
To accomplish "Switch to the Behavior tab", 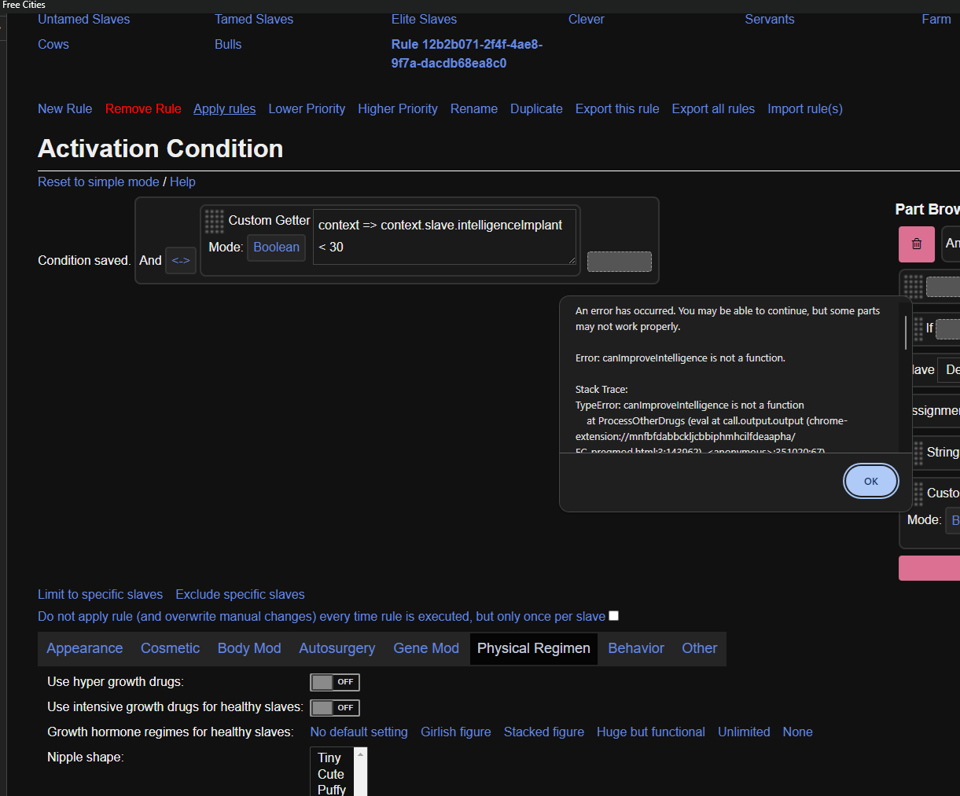I will [635, 648].
